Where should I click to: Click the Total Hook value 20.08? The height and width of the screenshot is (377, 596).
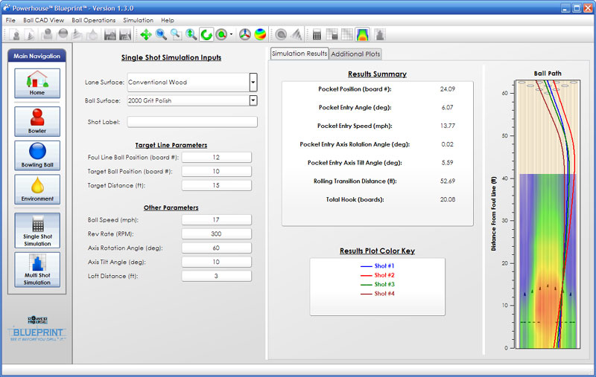[448, 199]
